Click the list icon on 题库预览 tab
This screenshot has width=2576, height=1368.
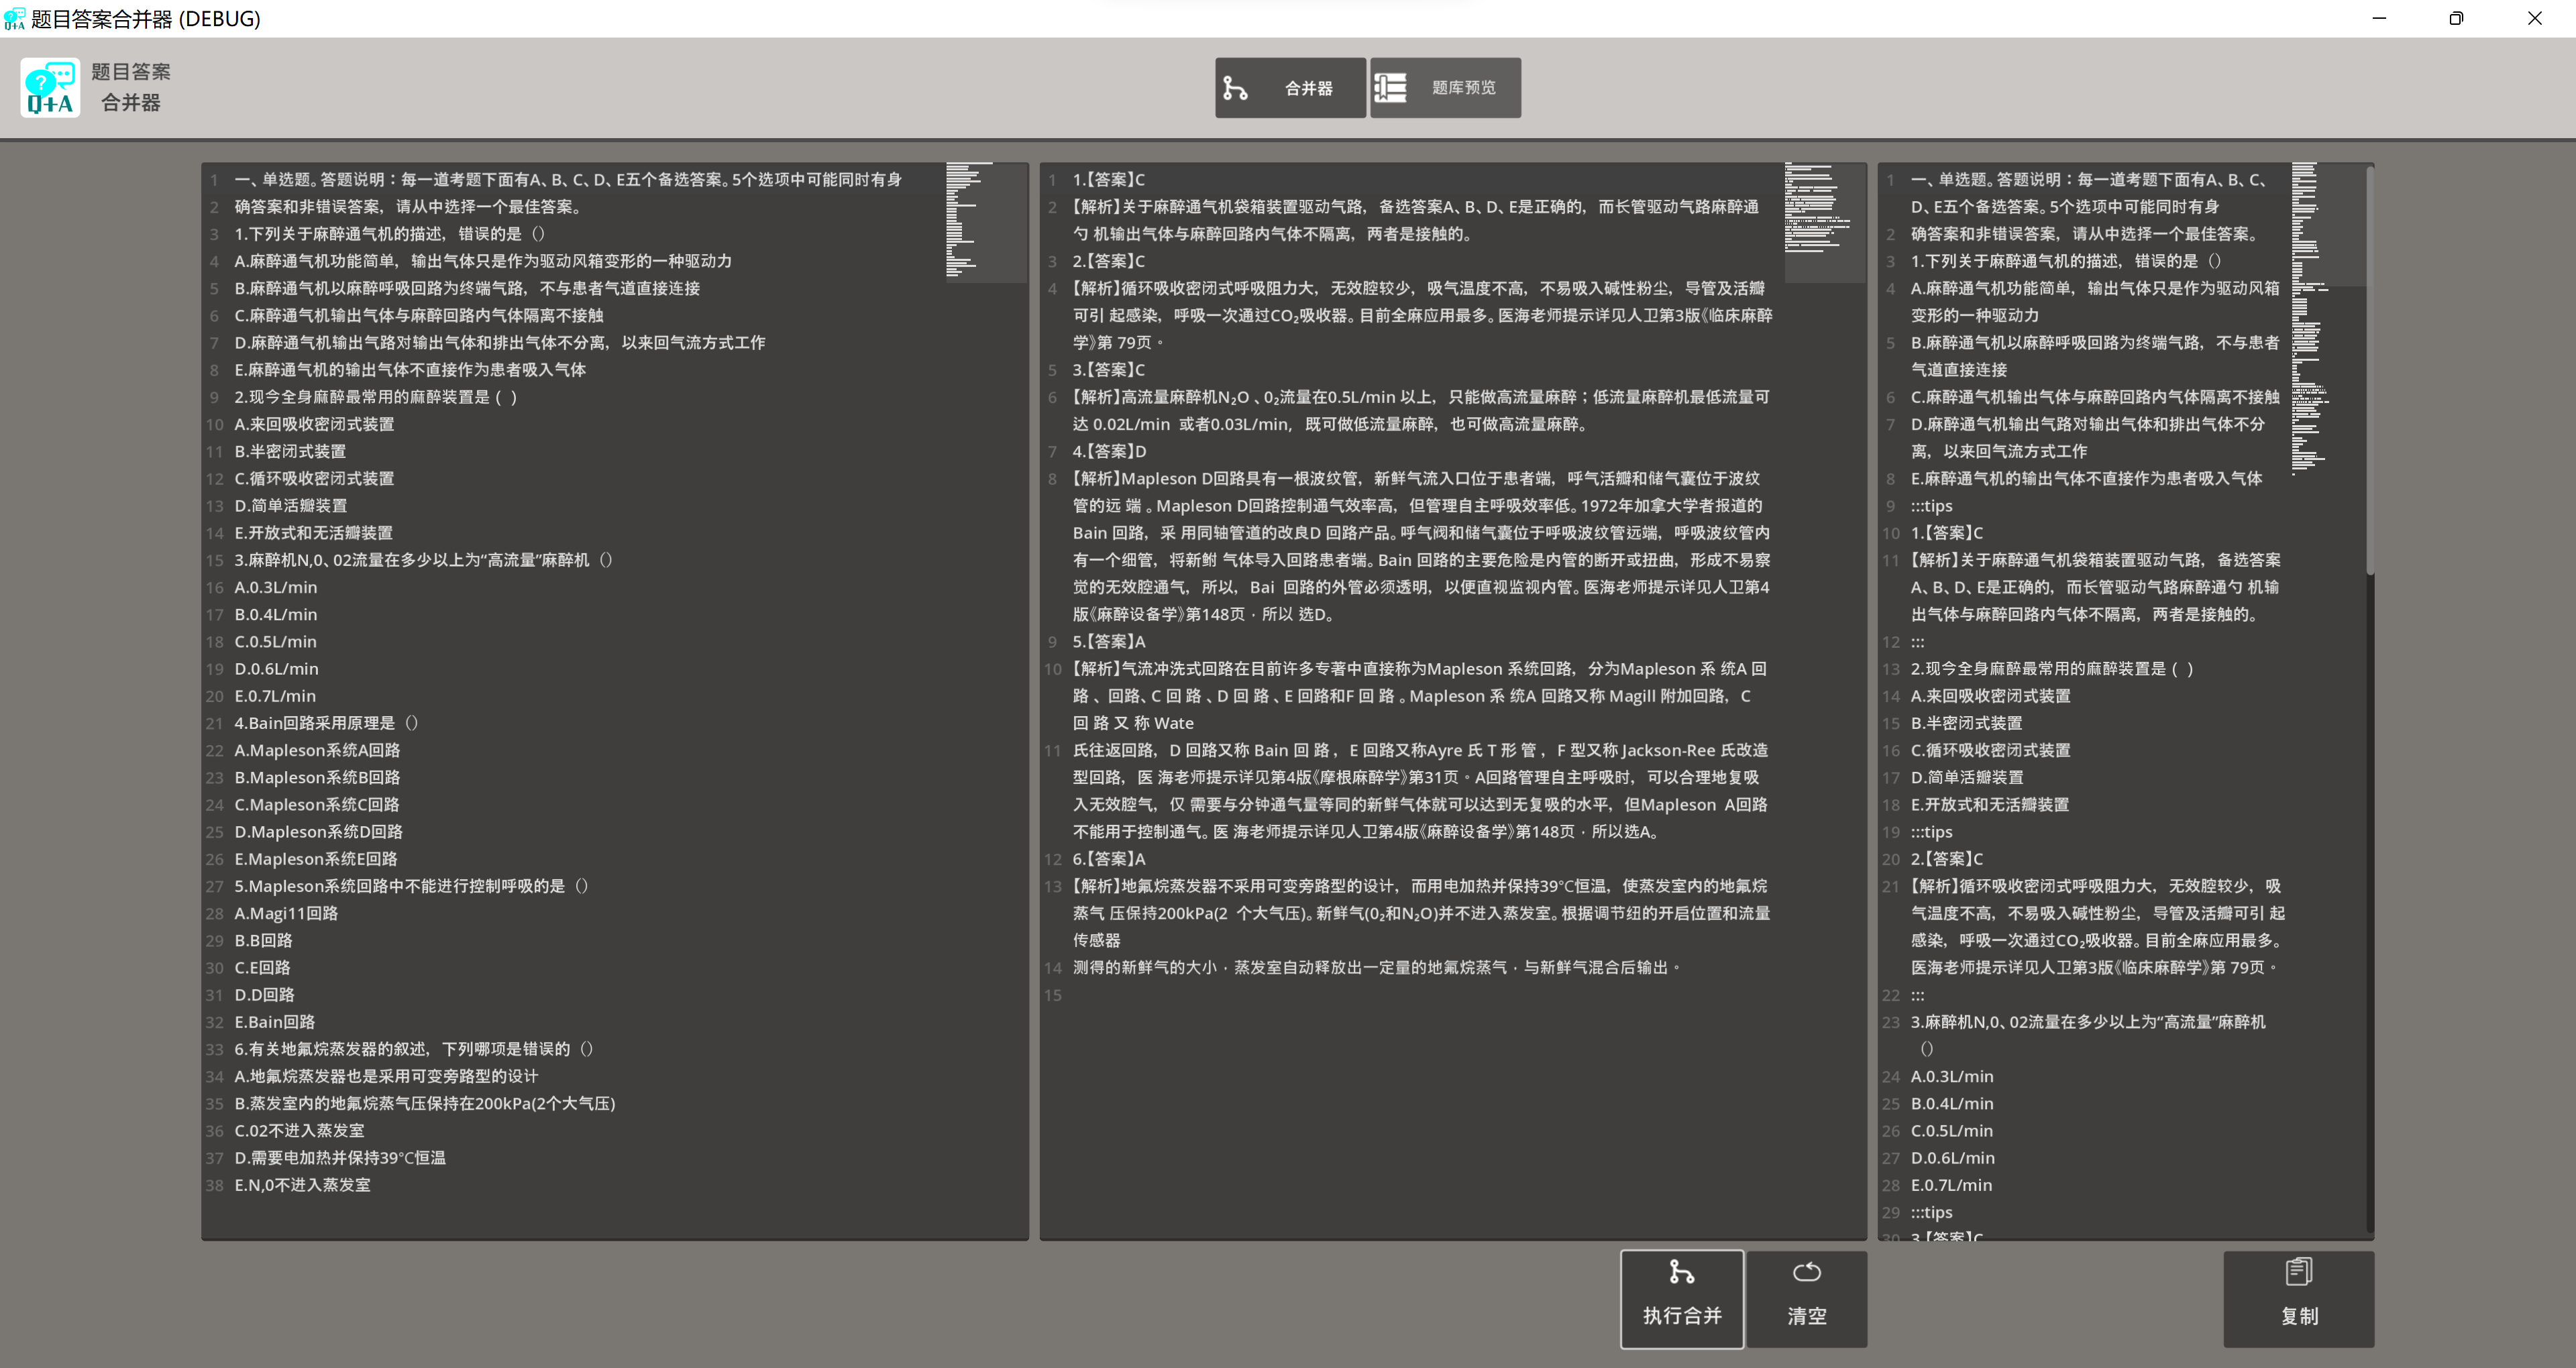(x=1390, y=88)
